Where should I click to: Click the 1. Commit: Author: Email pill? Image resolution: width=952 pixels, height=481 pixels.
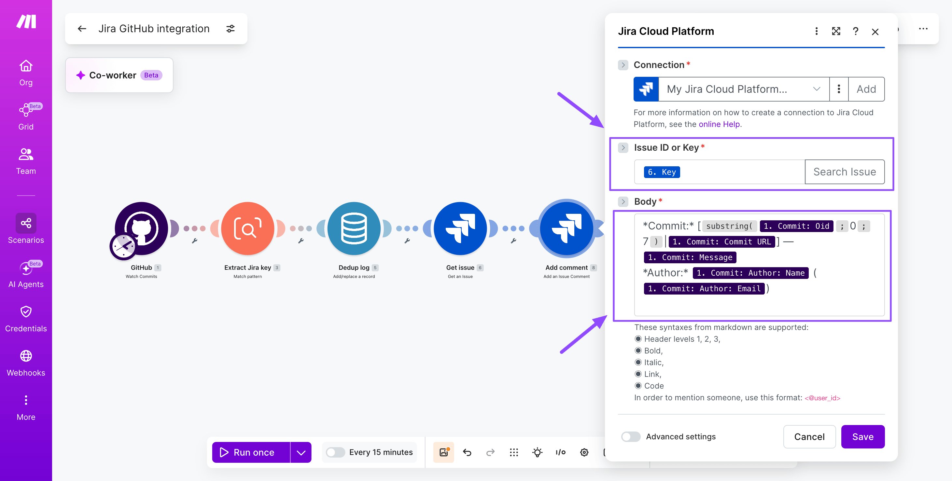[704, 288]
